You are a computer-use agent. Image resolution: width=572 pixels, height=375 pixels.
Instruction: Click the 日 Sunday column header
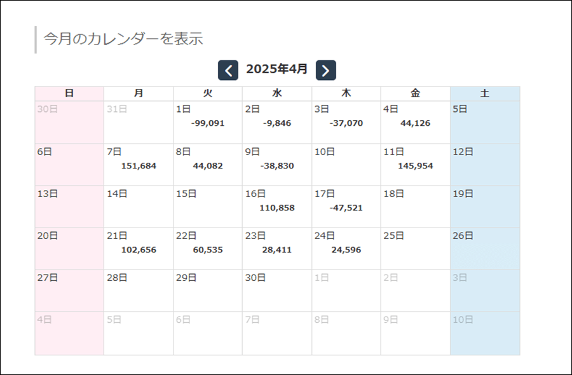[x=69, y=93]
